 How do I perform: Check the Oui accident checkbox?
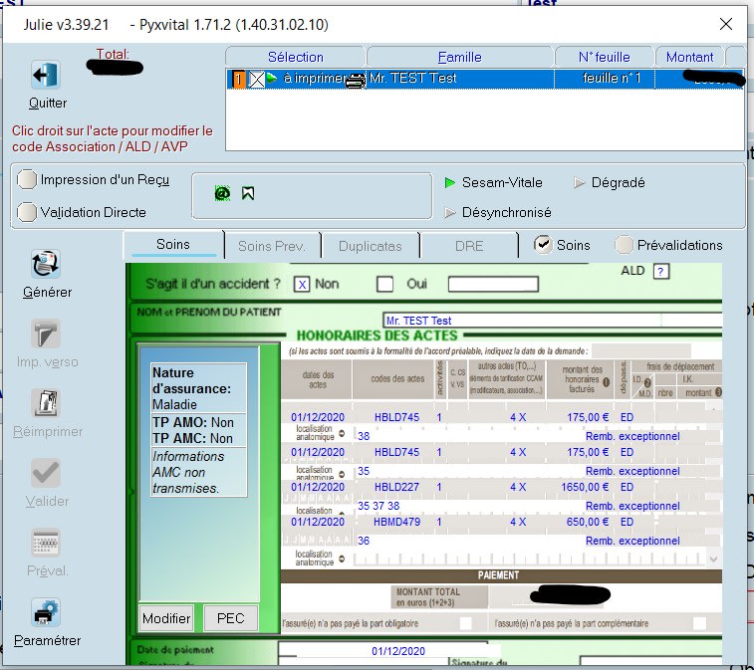pyautogui.click(x=385, y=284)
